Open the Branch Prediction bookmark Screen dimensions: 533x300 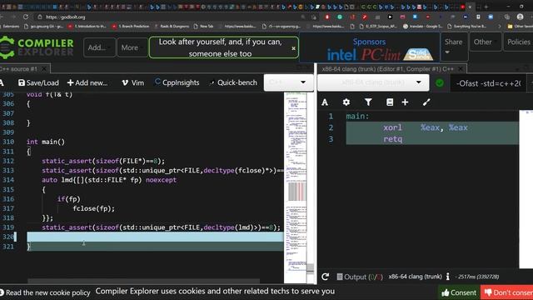click(132, 26)
